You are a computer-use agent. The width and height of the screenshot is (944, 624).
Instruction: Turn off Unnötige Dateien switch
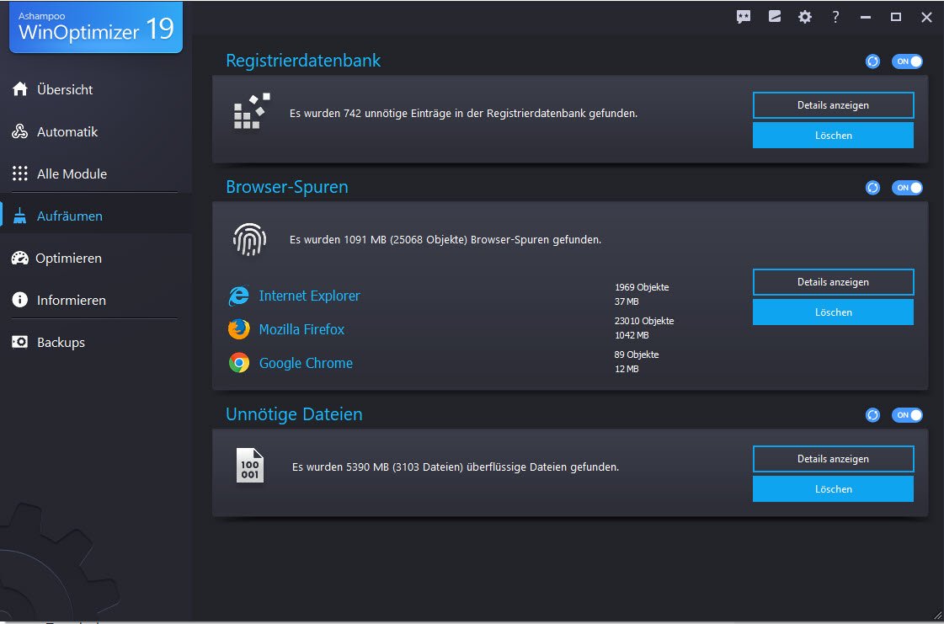pos(907,415)
